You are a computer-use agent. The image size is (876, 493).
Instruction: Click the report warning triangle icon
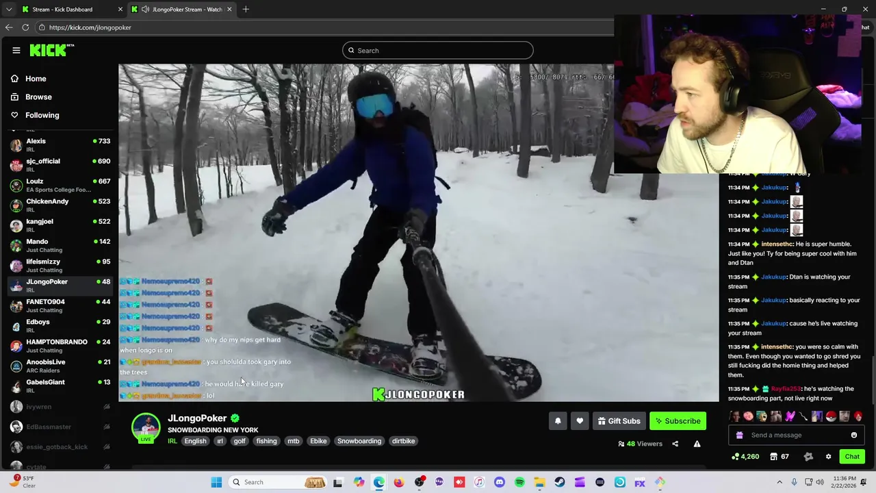[x=697, y=444]
